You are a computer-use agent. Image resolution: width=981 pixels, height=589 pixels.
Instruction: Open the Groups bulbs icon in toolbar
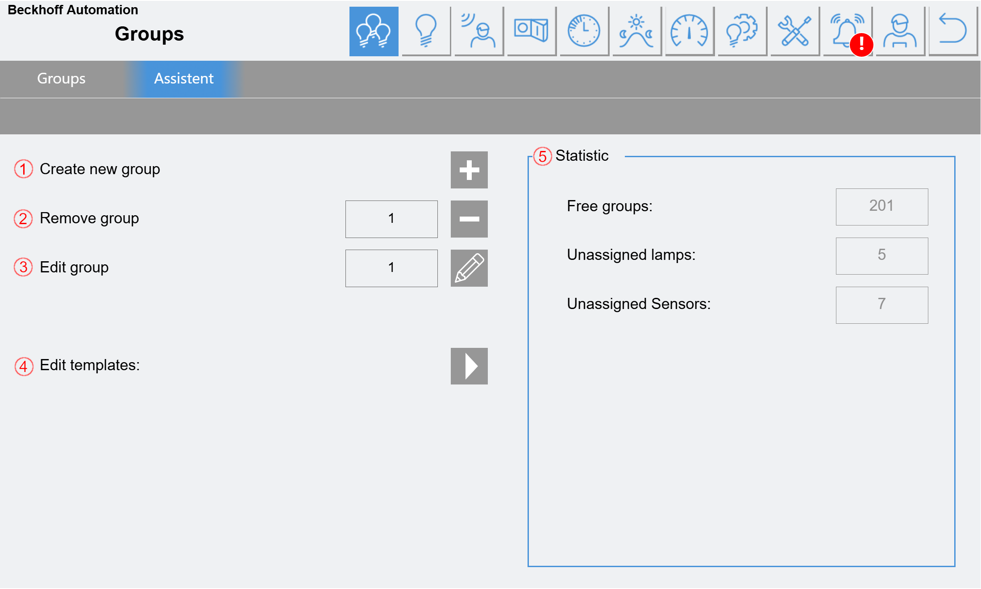coord(374,31)
